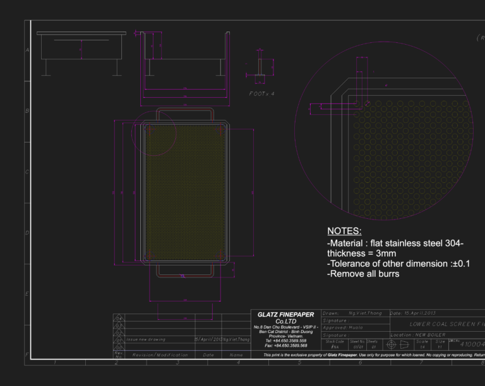Select the drawing number 410004
Viewport: 485px width, 386px height.
[472, 344]
